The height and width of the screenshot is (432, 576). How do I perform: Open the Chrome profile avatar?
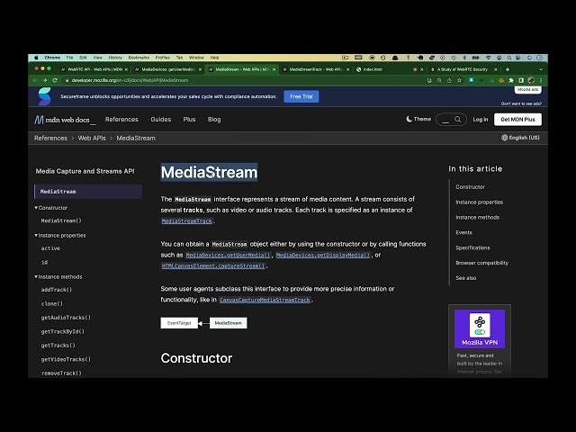(531, 80)
